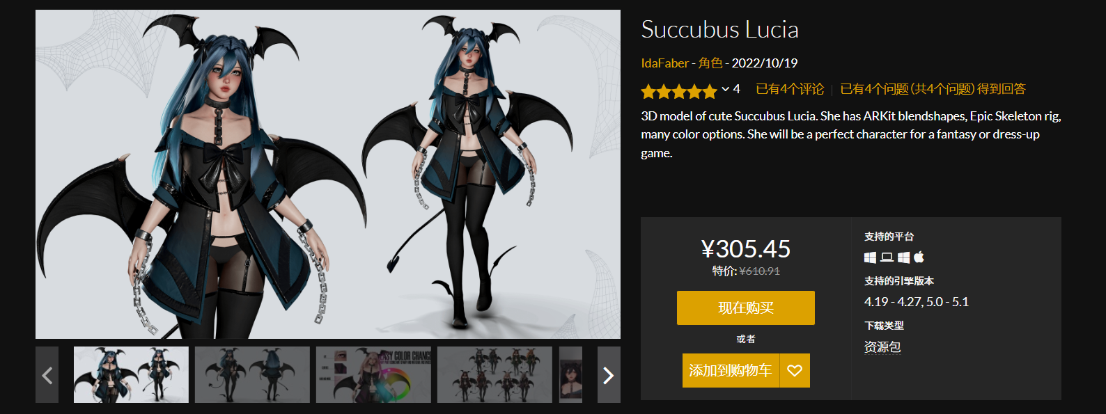Select the partially visible face thumbnail
The image size is (1106, 414).
(570, 375)
